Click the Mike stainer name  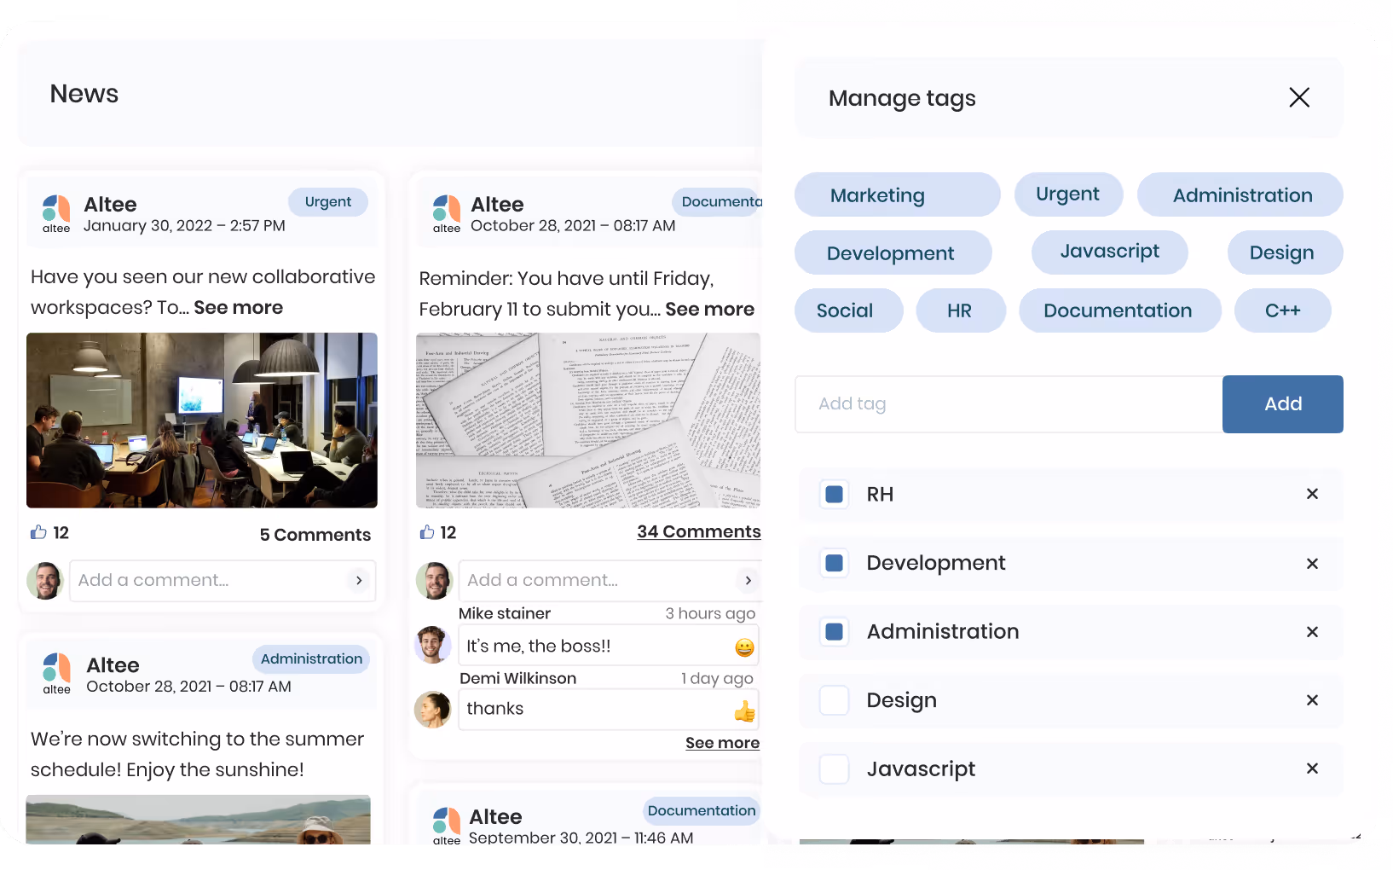[x=505, y=613]
